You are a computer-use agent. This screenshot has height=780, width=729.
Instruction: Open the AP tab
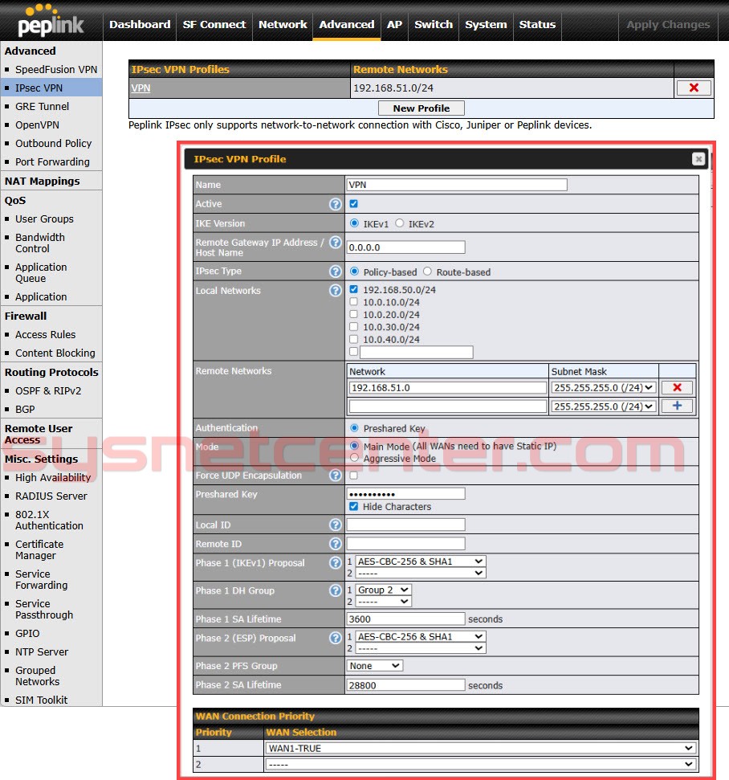pyautogui.click(x=394, y=24)
